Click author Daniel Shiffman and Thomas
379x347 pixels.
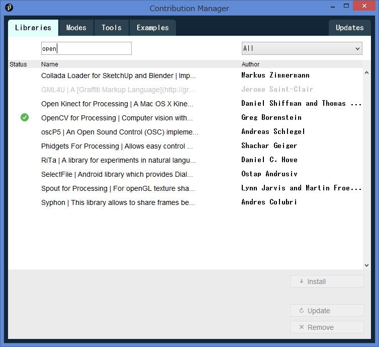pyautogui.click(x=302, y=103)
